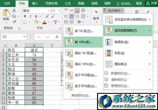158x110 pixels.
Task: Click the red font color icon
Action: tap(44, 22)
